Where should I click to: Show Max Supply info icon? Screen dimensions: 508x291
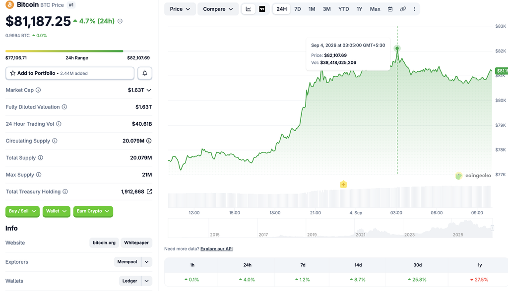pyautogui.click(x=39, y=175)
